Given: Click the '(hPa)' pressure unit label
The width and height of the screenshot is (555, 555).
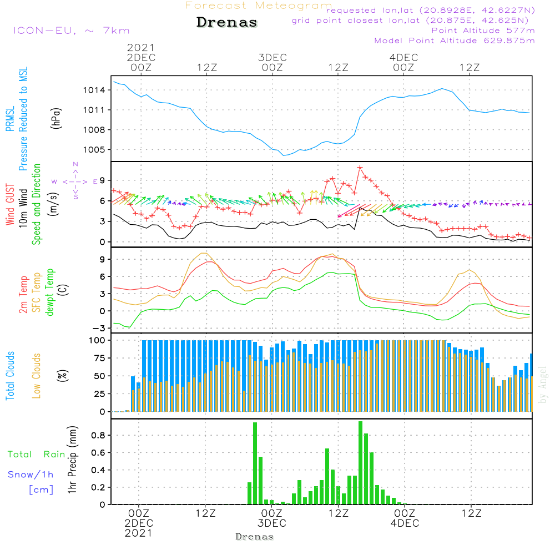Looking at the screenshot, I should click(56, 118).
